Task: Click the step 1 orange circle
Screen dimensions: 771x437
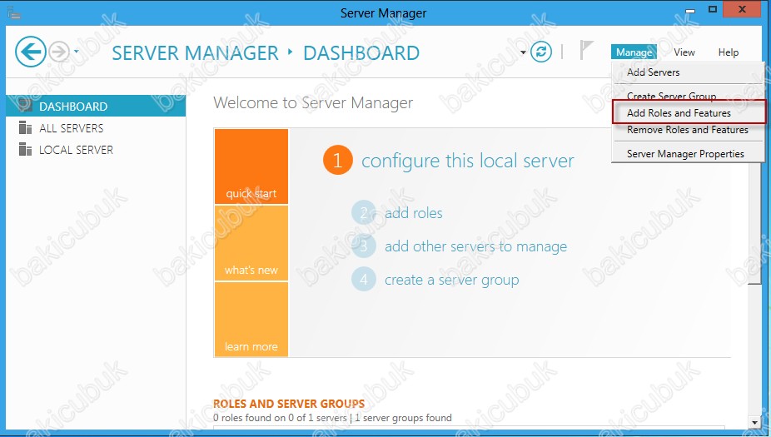Action: tap(338, 161)
